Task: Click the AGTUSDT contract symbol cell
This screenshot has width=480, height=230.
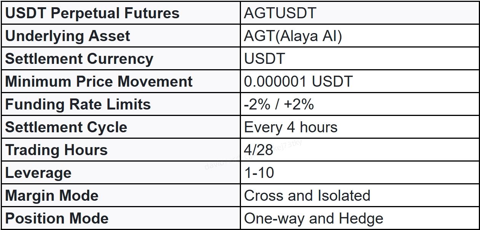Action: point(280,13)
